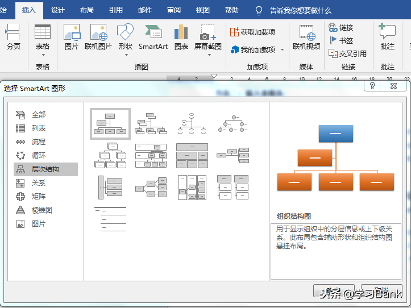The width and height of the screenshot is (411, 308).
Task: Add a comment using 批注
Action: coord(388,37)
